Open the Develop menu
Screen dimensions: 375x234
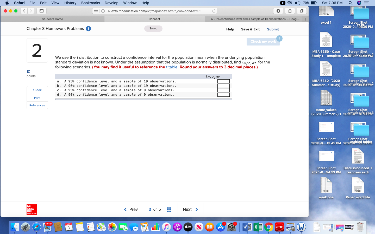point(111,3)
